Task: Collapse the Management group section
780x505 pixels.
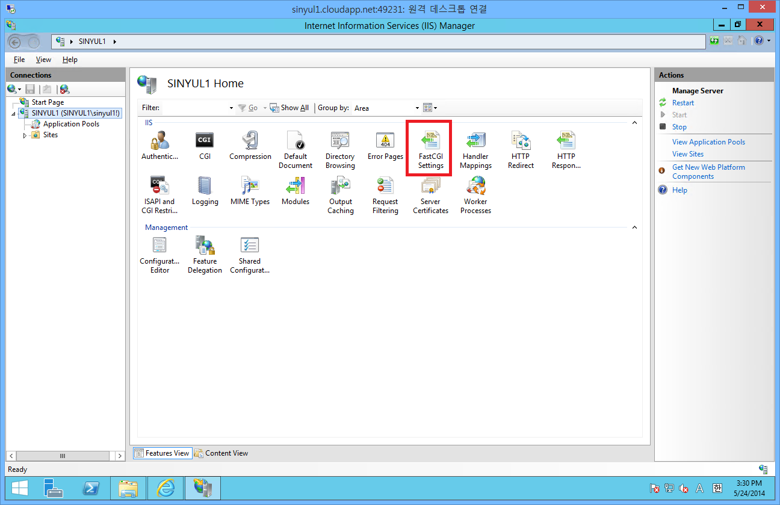Action: coord(634,228)
